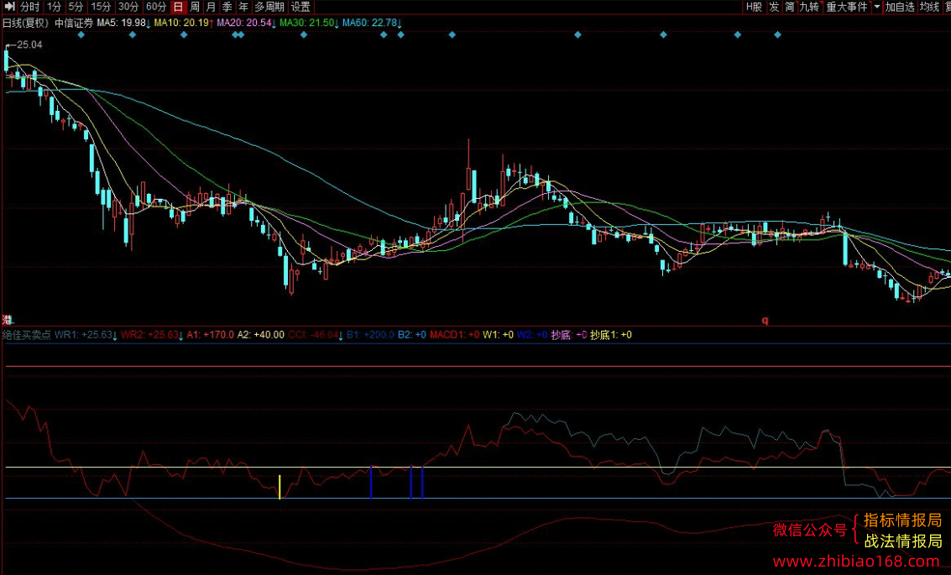Click the 发 toolbar button

coord(774,7)
